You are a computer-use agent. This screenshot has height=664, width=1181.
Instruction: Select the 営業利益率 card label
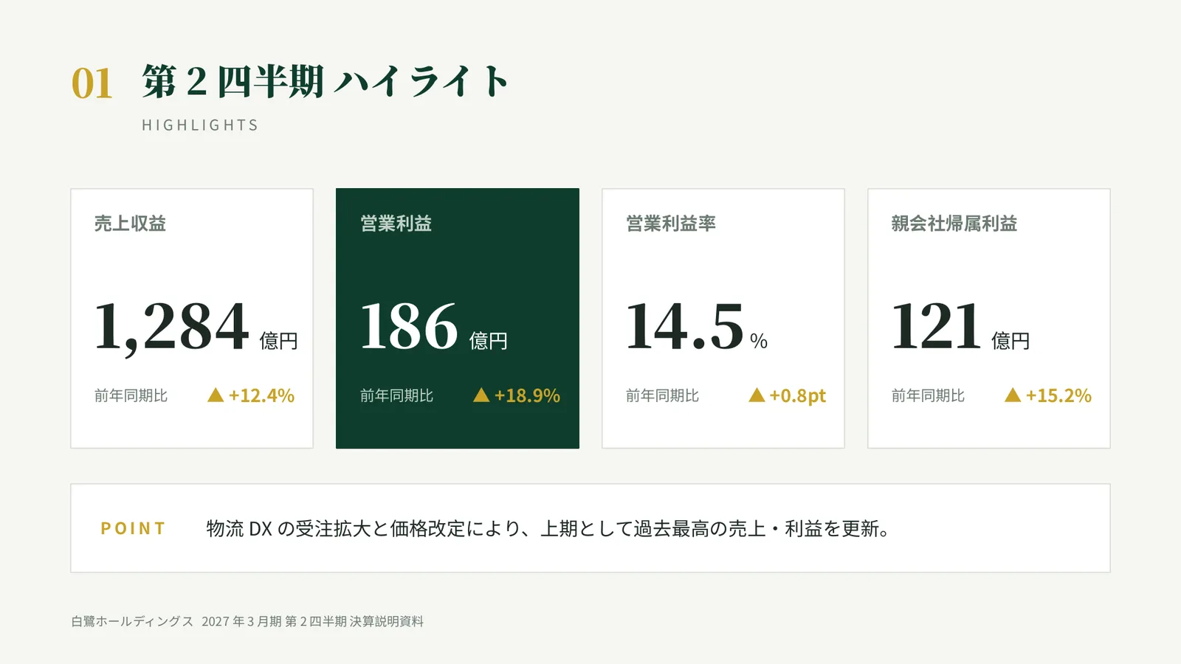pyautogui.click(x=671, y=224)
